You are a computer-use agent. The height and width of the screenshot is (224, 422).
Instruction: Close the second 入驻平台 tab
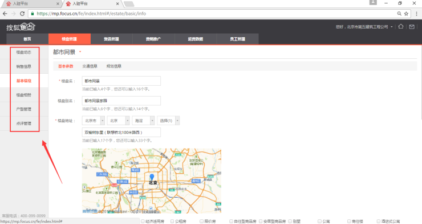pyautogui.click(x=117, y=4)
